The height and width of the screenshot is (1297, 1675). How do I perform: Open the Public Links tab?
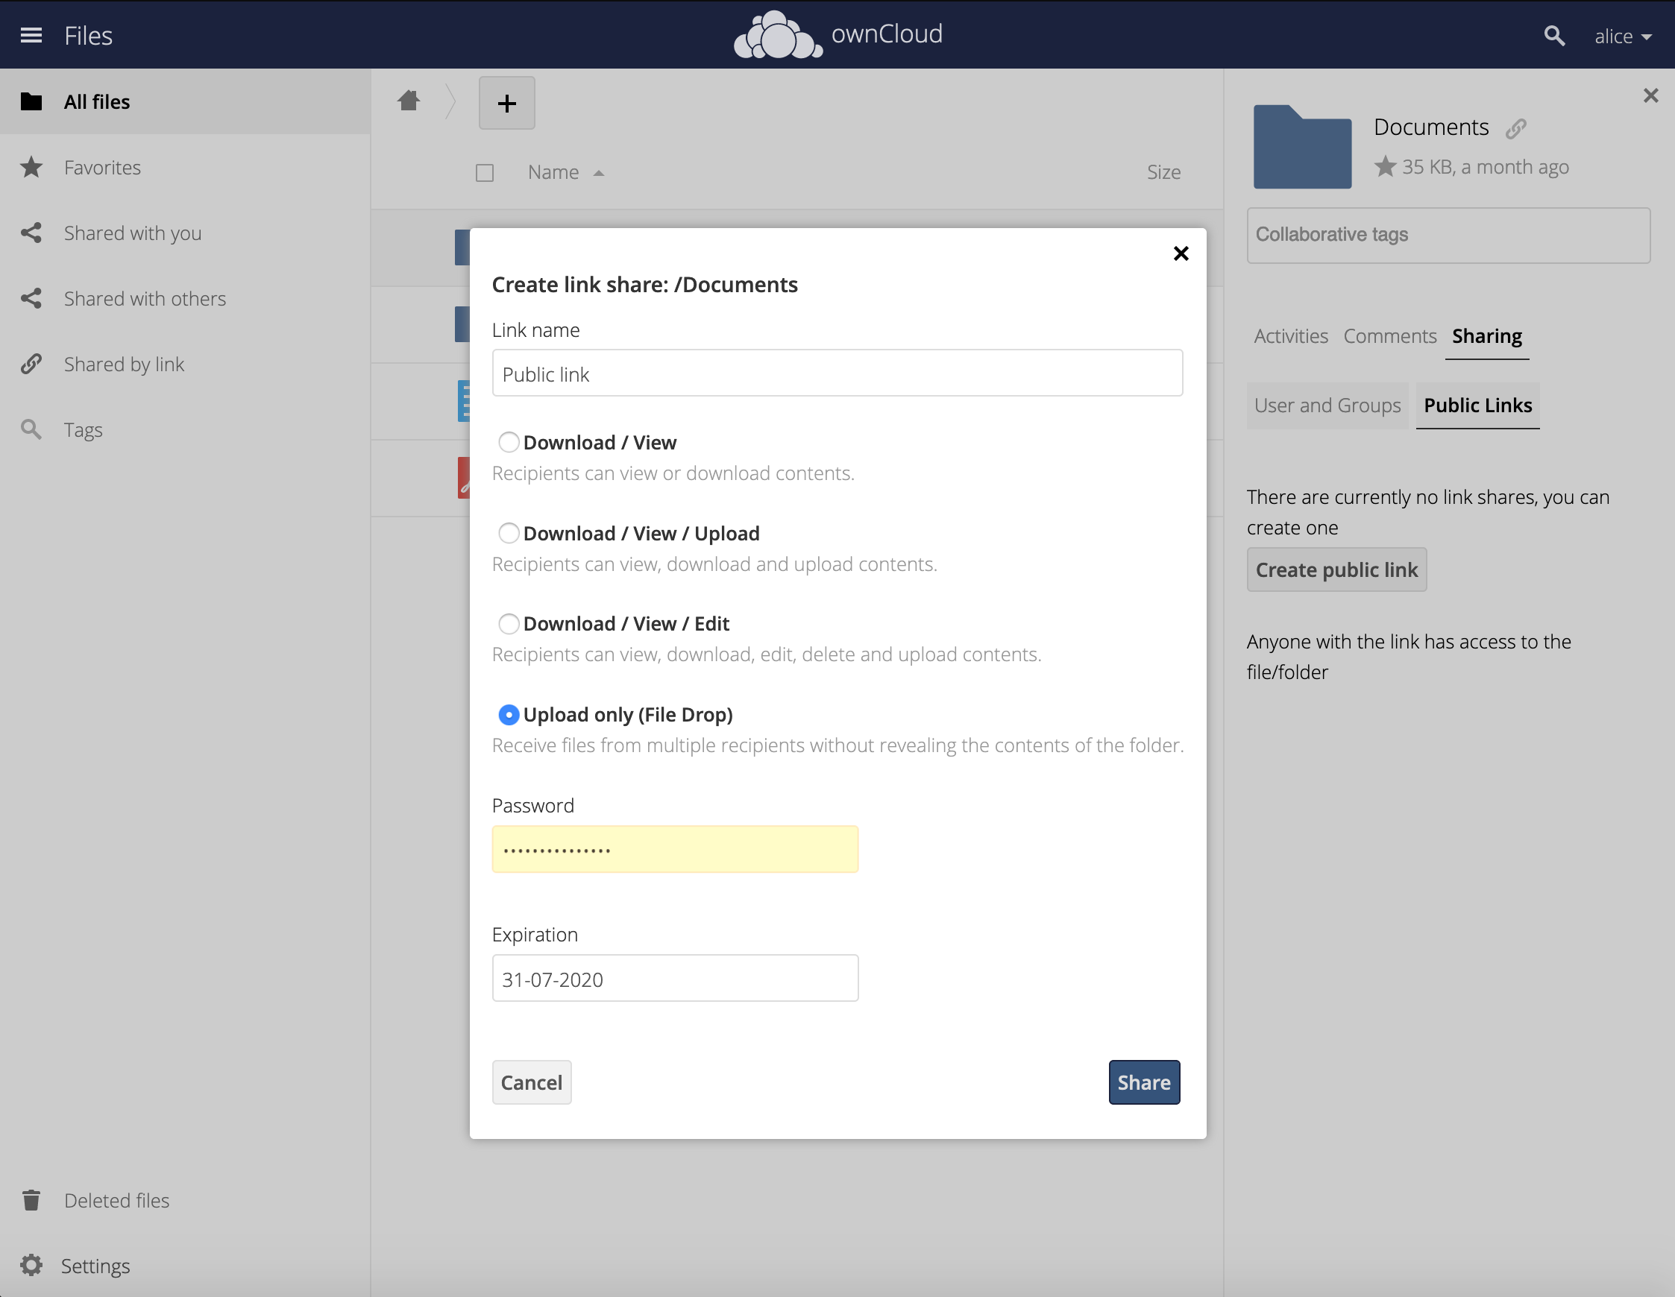tap(1478, 405)
